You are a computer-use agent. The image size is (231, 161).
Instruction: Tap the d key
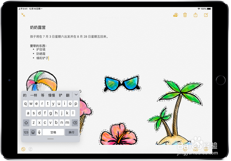pos(39,113)
